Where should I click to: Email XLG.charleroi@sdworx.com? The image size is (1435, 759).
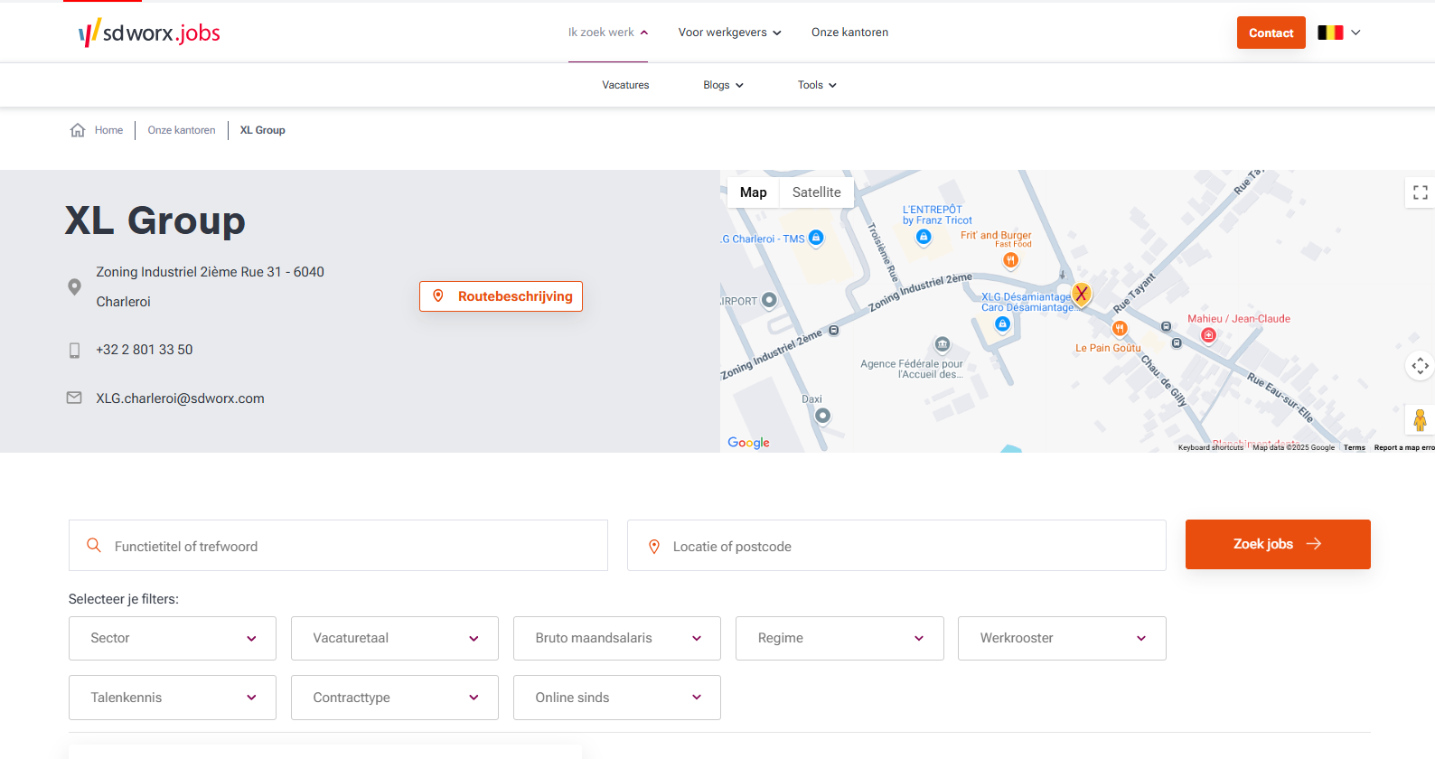(x=181, y=398)
